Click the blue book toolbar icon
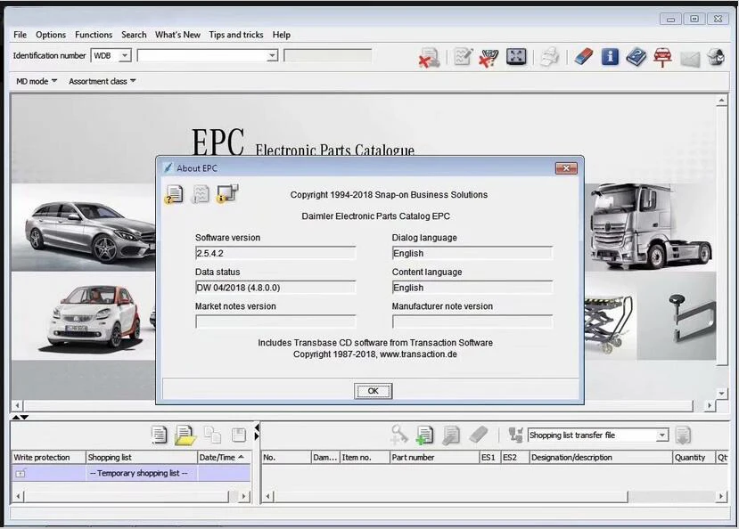The height and width of the screenshot is (529, 739). point(636,57)
